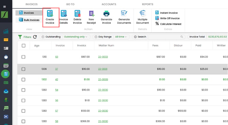Open the All time day range dropdown
Viewport: 228px width, 125px height.
coord(121,37)
